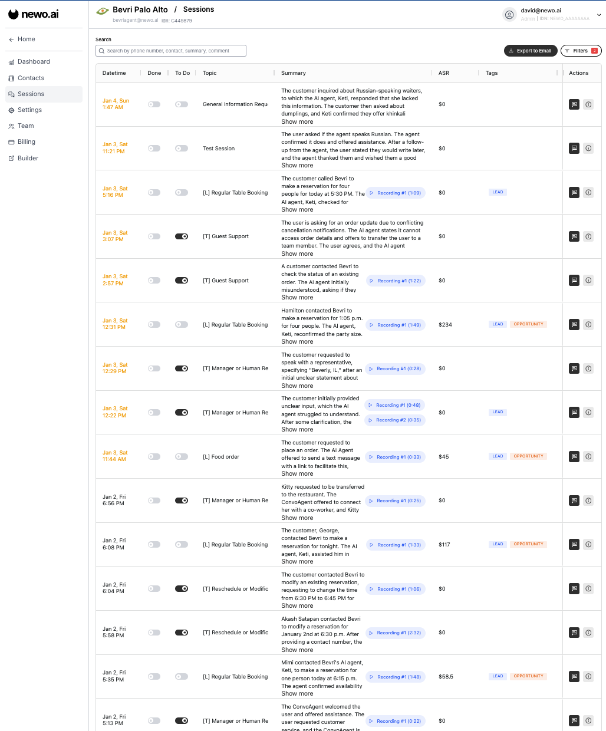The width and height of the screenshot is (606, 731).
Task: Click the newo.ai logo
Action: click(x=34, y=14)
